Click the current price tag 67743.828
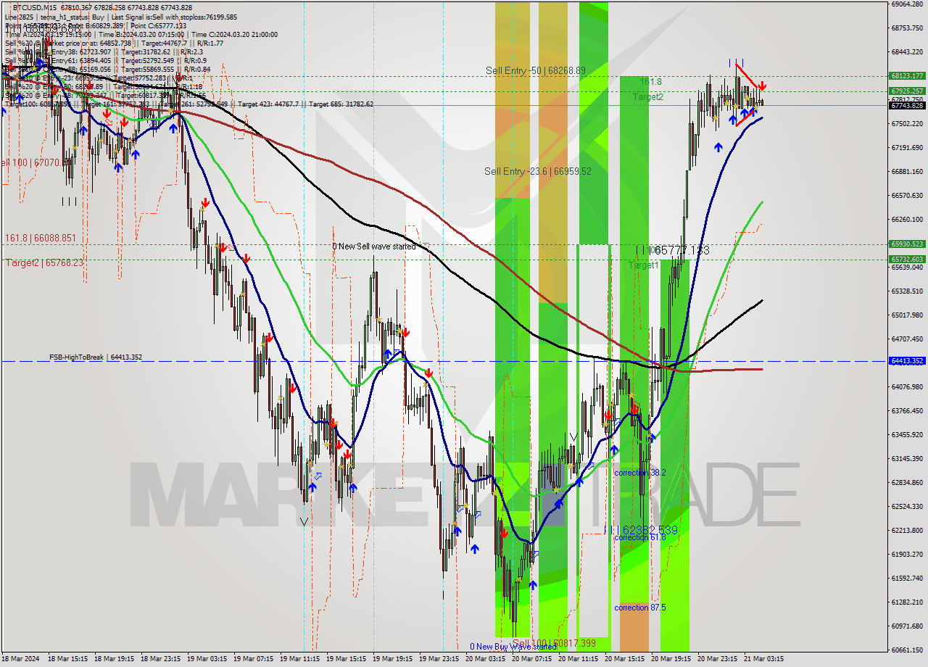928x667 pixels. click(907, 105)
